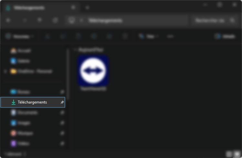Open the Nouveau dropdown in toolbar
The width and height of the screenshot is (242, 158).
[20, 36]
